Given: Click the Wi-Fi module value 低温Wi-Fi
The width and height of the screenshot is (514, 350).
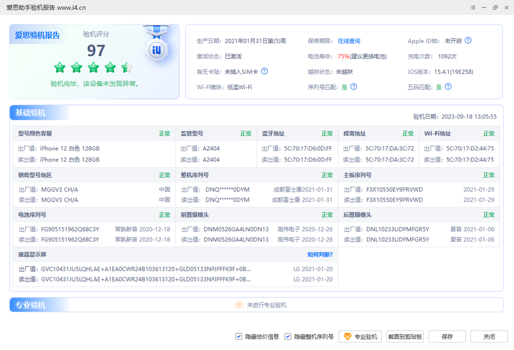Looking at the screenshot, I should pos(239,87).
